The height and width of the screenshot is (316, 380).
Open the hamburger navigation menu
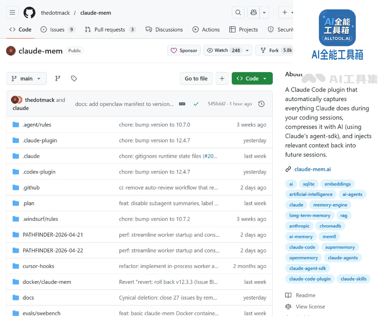[x=12, y=13]
